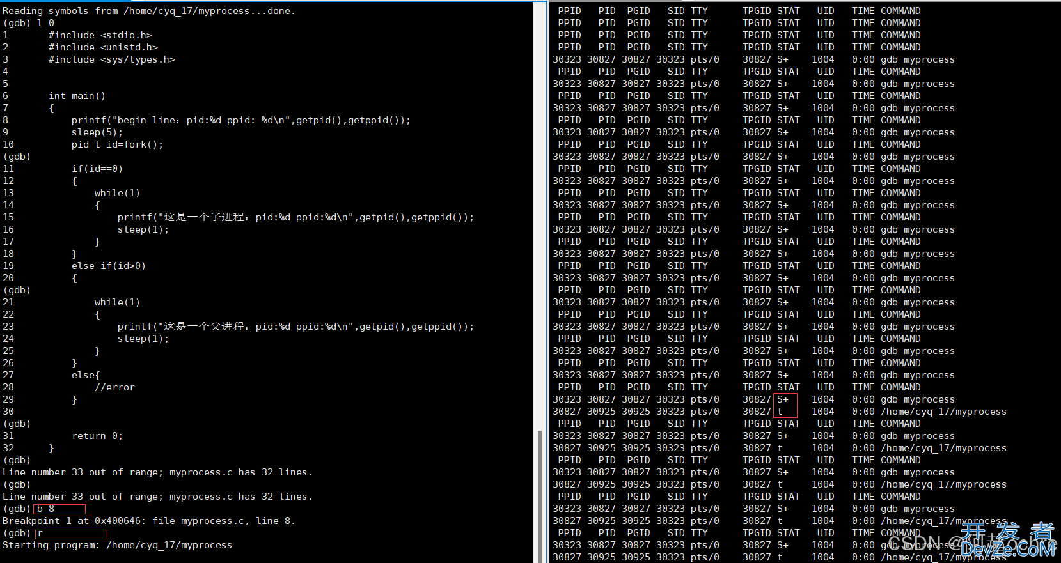The height and width of the screenshot is (563, 1061).
Task: Click the red-boxed "b 8" gdb command
Action: (x=59, y=509)
